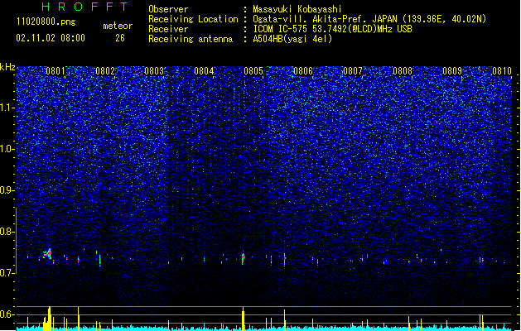Click the HROFFT title text
Image resolution: width=521 pixels, height=331 pixels.
pos(85,7)
